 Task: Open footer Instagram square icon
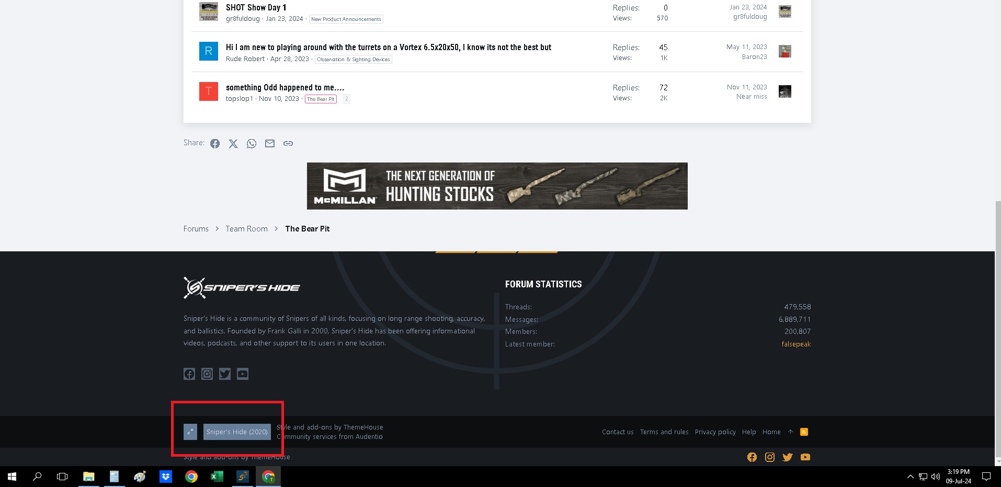[x=207, y=374]
